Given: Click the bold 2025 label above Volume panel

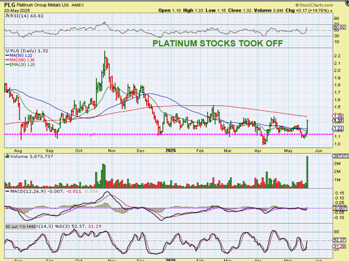Looking at the screenshot, I should (171, 151).
